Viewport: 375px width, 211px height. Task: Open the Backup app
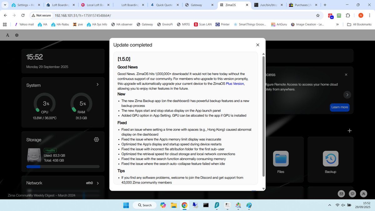pyautogui.click(x=330, y=159)
